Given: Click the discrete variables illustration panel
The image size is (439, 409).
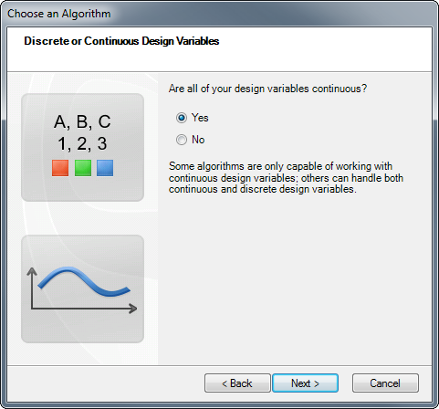Looking at the screenshot, I should [82, 147].
